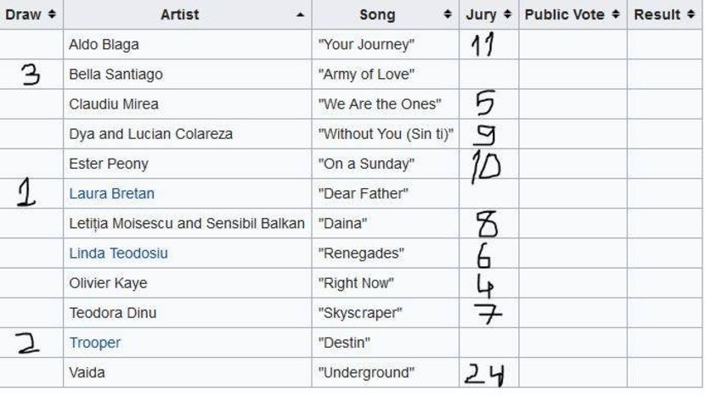Image resolution: width=705 pixels, height=396 pixels.
Task: Follow the Linda Teodosiu link
Action: 118,254
